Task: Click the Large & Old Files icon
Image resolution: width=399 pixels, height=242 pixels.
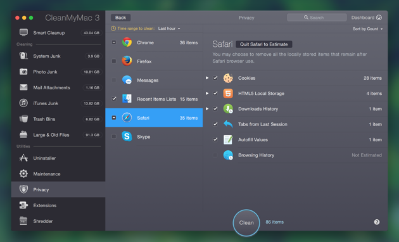Action: tap(23, 134)
